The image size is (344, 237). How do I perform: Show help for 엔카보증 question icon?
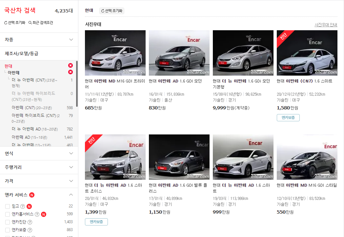pos(30,230)
